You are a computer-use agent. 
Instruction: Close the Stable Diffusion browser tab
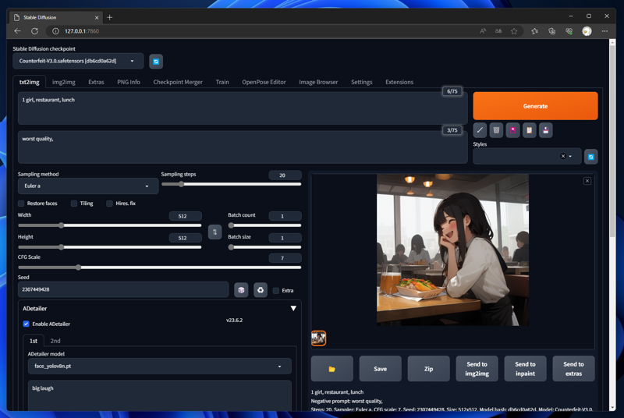coord(97,17)
